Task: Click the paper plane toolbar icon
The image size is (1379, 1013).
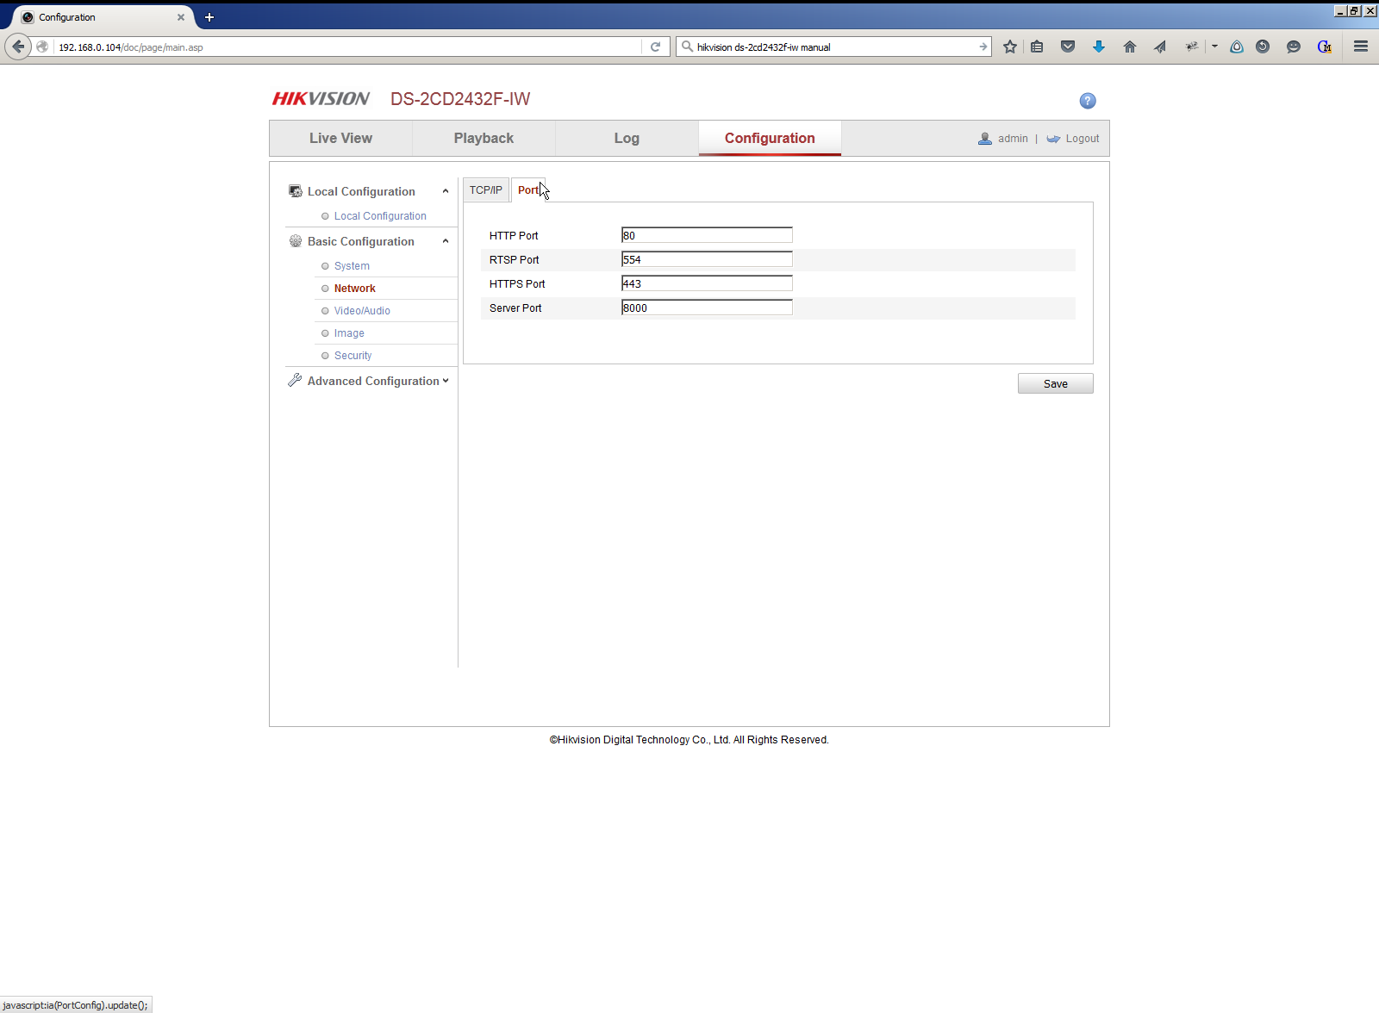Action: (x=1160, y=47)
